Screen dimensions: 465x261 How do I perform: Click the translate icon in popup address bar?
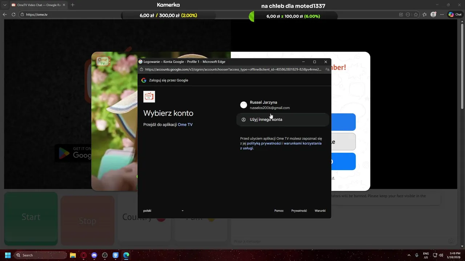[327, 69]
